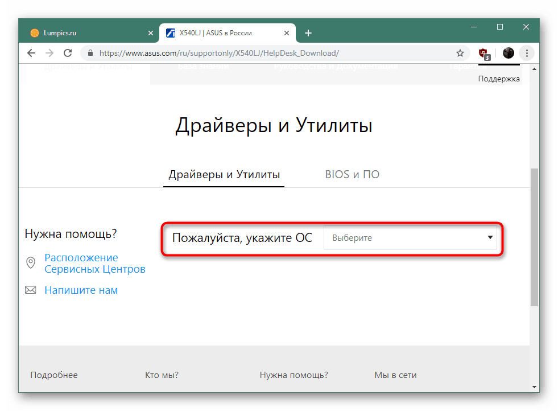Reload the ASUS page
Screen dimensions: 558x411
coord(68,53)
